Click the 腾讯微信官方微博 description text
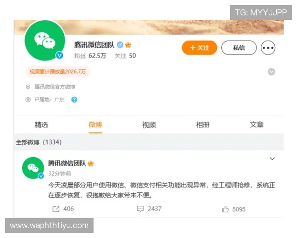The width and height of the screenshot is (297, 238). point(55,87)
